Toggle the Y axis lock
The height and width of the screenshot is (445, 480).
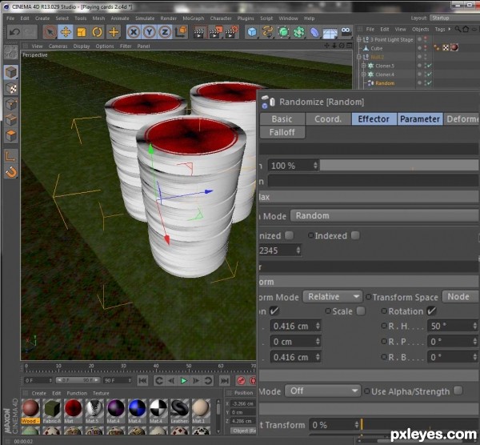150,32
